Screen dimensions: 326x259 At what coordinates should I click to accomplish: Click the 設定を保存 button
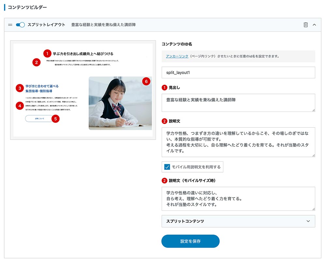(190, 241)
